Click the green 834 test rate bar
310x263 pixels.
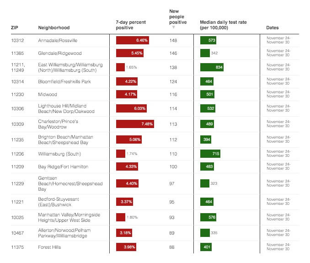point(212,67)
